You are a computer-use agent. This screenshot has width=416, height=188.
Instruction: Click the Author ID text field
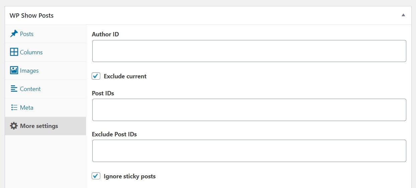[249, 51]
